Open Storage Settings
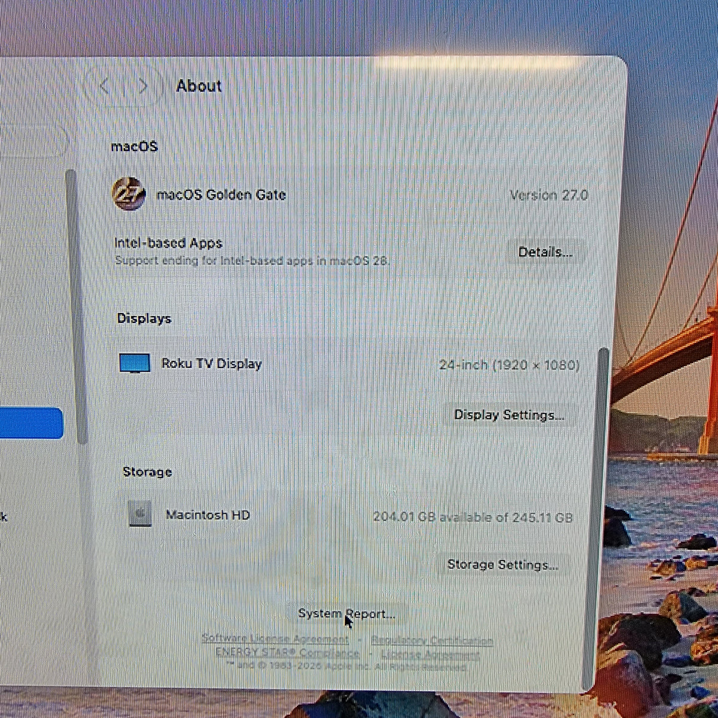Viewport: 718px width, 718px height. click(x=503, y=565)
